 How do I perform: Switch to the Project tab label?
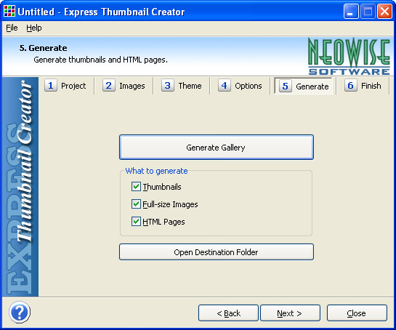pos(73,86)
